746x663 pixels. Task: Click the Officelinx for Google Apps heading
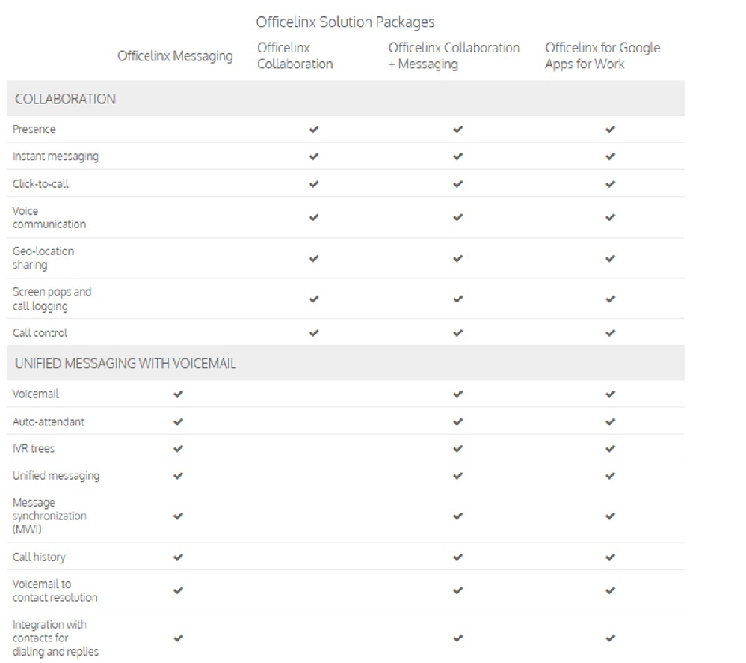click(602, 55)
